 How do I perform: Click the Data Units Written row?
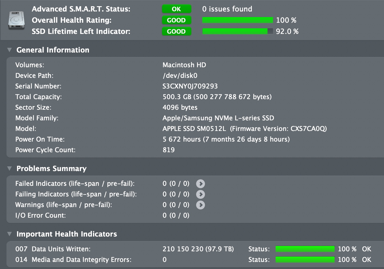tap(61, 249)
